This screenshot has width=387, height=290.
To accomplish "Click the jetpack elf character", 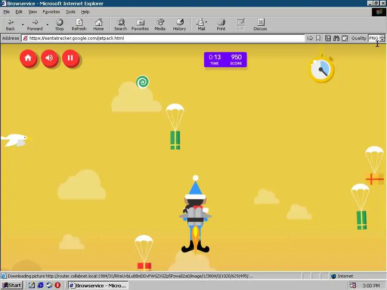I will (x=195, y=214).
